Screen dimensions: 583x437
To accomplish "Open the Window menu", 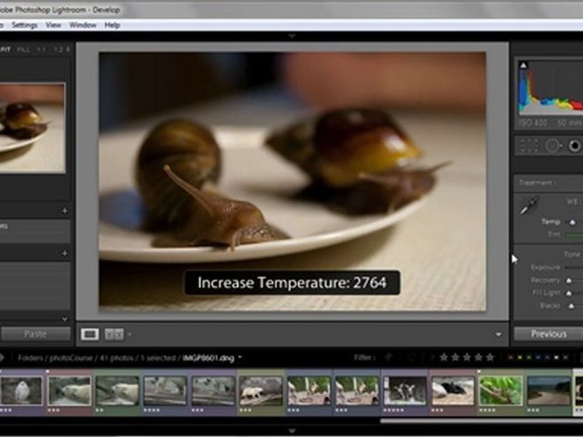I will 83,25.
